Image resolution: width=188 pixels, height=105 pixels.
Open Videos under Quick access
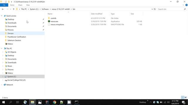(10, 44)
